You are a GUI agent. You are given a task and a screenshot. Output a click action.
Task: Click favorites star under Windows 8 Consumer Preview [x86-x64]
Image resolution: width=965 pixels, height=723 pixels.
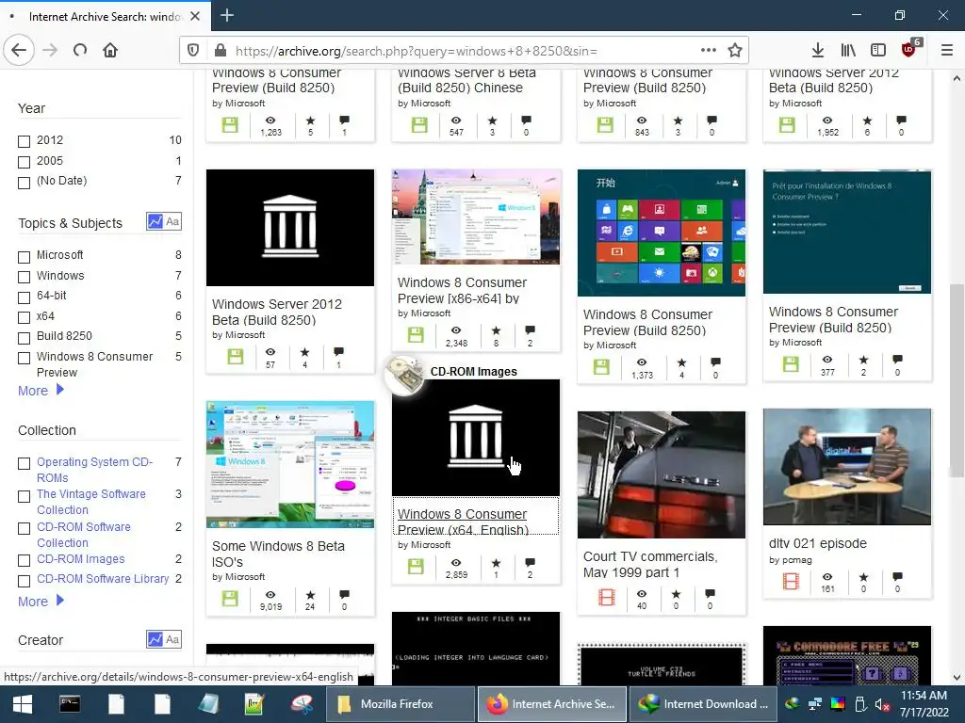(496, 330)
